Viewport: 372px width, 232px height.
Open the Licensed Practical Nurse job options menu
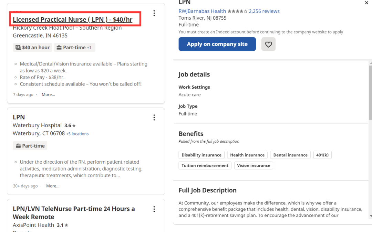click(x=154, y=13)
